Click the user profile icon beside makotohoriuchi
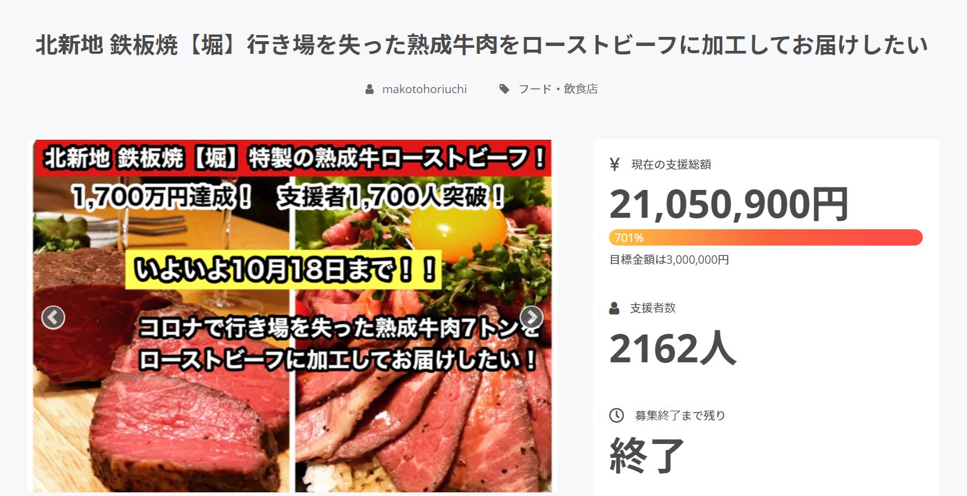 coord(370,89)
